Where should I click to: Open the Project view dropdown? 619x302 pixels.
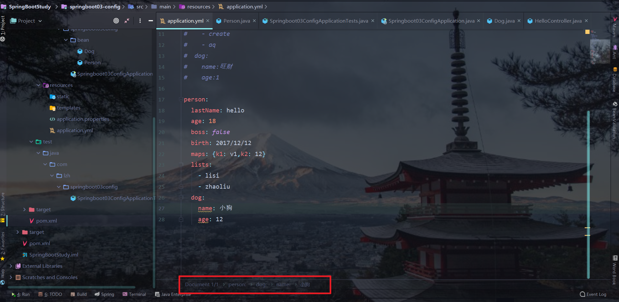(26, 21)
